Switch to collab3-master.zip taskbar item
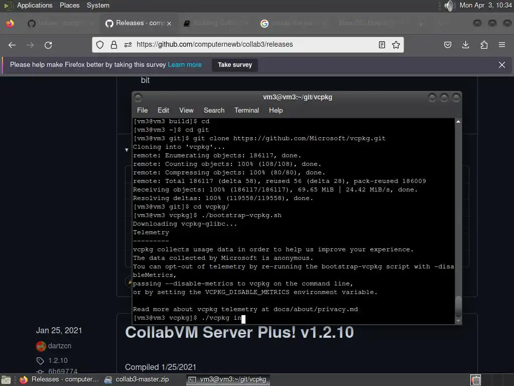The height and width of the screenshot is (386, 514). coord(137,379)
